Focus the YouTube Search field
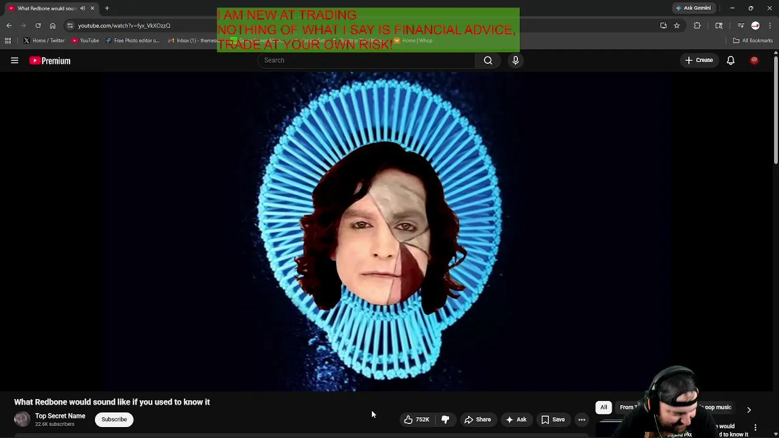779x438 pixels. [x=366, y=60]
